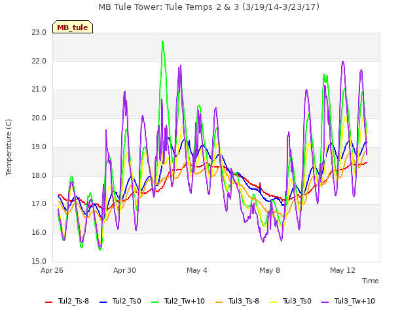Select the Tul2_Ts0 legend label

click(126, 301)
